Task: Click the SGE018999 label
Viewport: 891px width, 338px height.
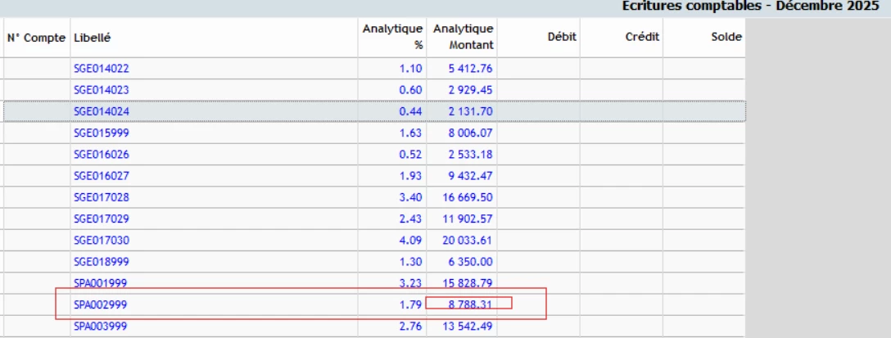Action: click(x=102, y=262)
